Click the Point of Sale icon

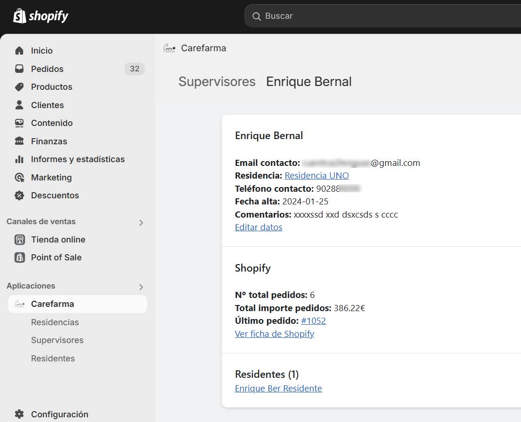[x=20, y=258]
